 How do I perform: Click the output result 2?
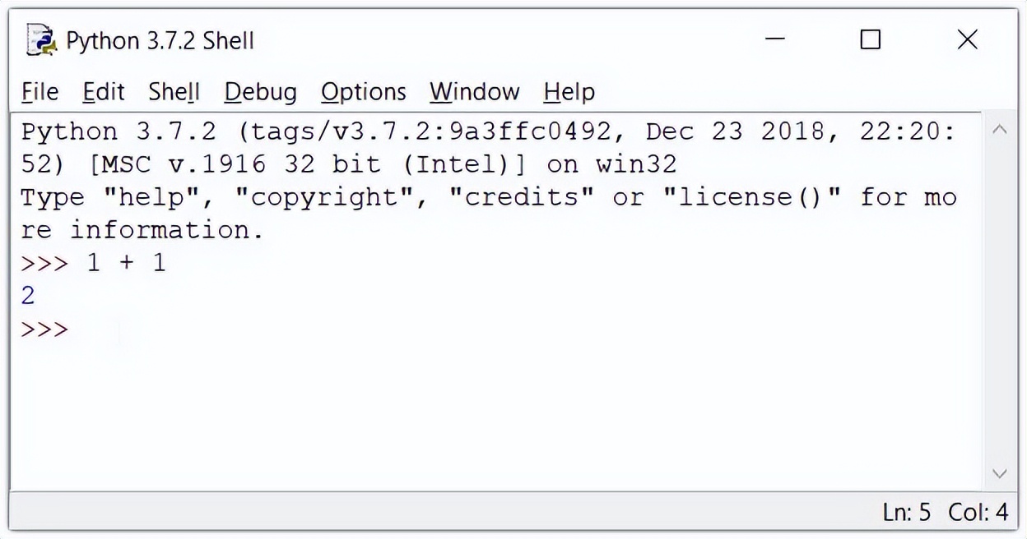click(x=28, y=296)
